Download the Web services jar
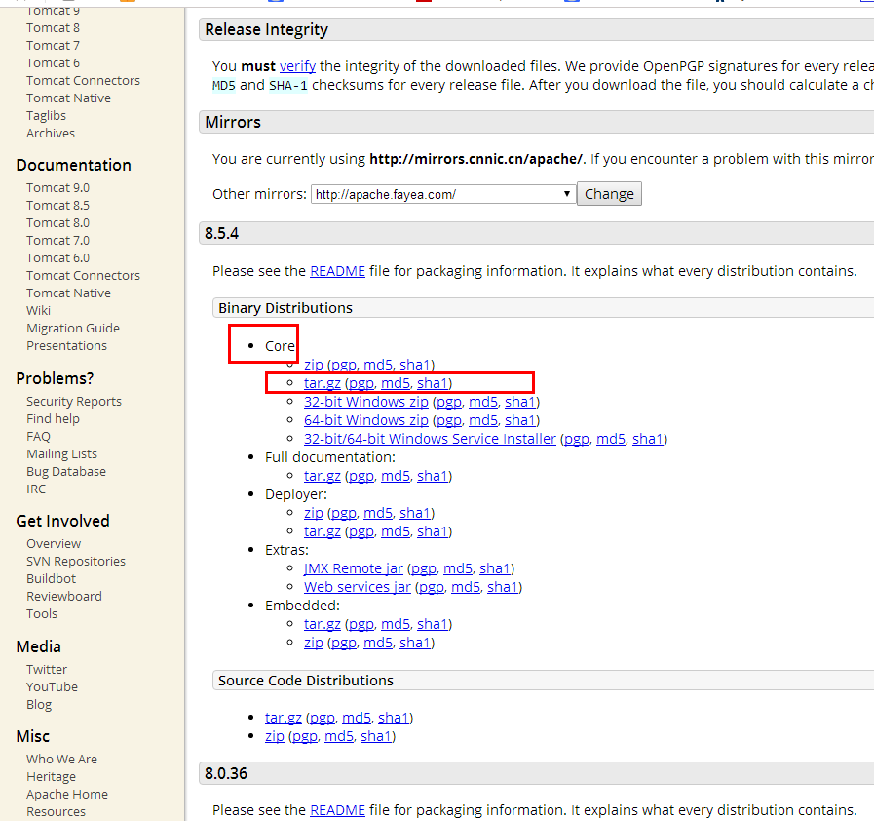 coord(358,587)
